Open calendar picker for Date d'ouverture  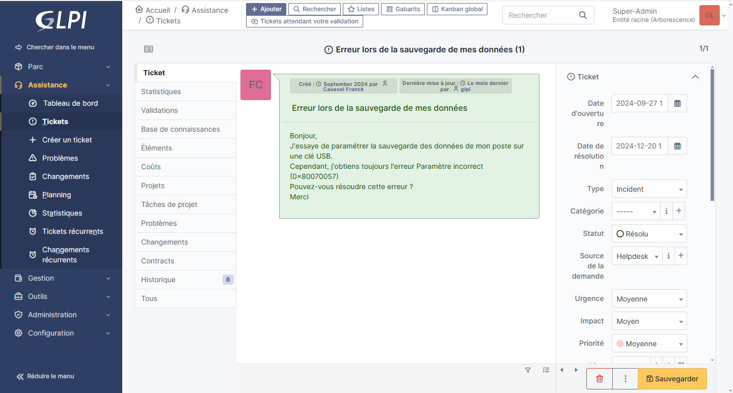[677, 103]
